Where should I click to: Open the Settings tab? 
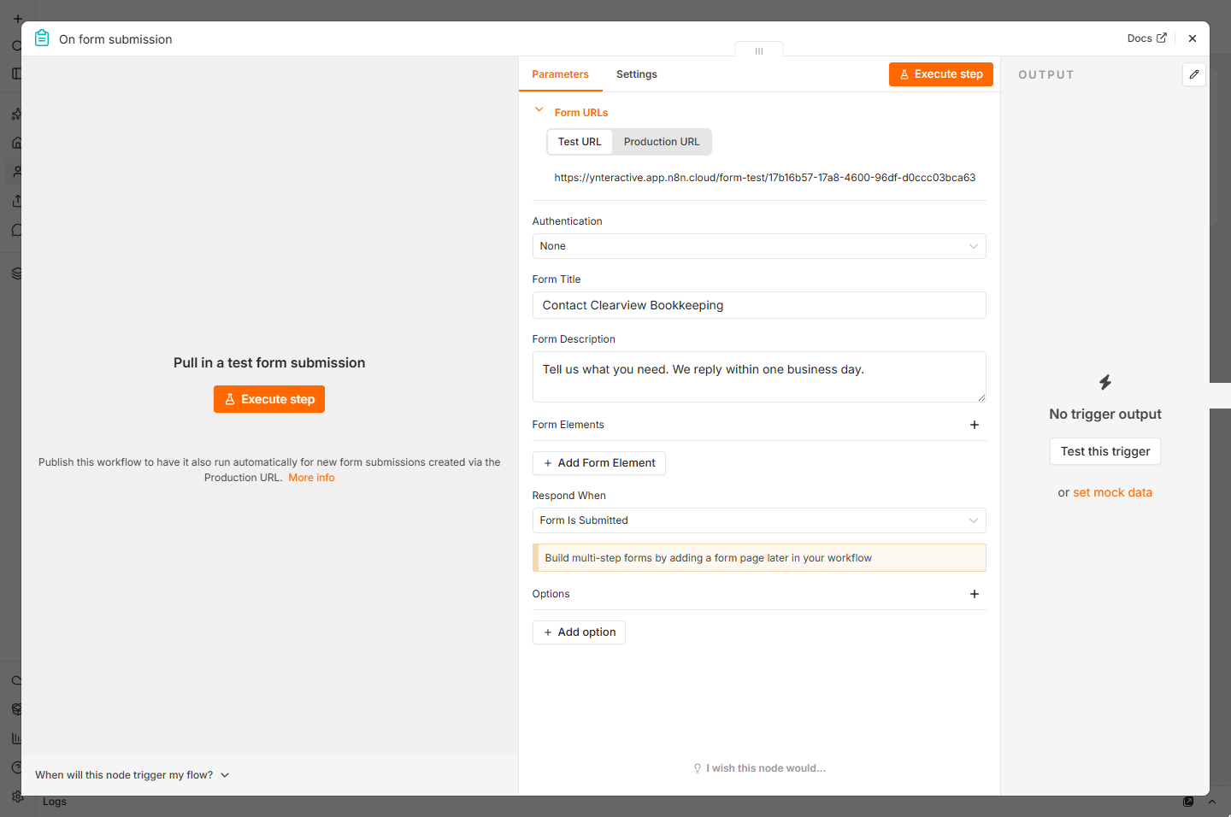pos(637,74)
